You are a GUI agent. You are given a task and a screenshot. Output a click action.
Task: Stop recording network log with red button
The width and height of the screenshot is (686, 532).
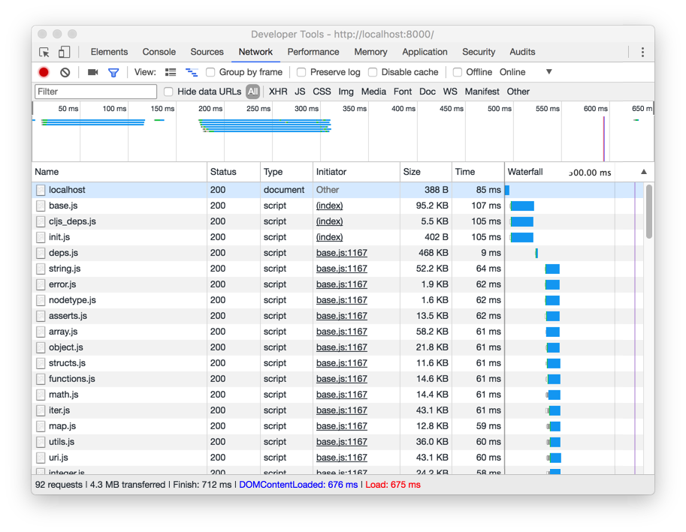pyautogui.click(x=44, y=73)
